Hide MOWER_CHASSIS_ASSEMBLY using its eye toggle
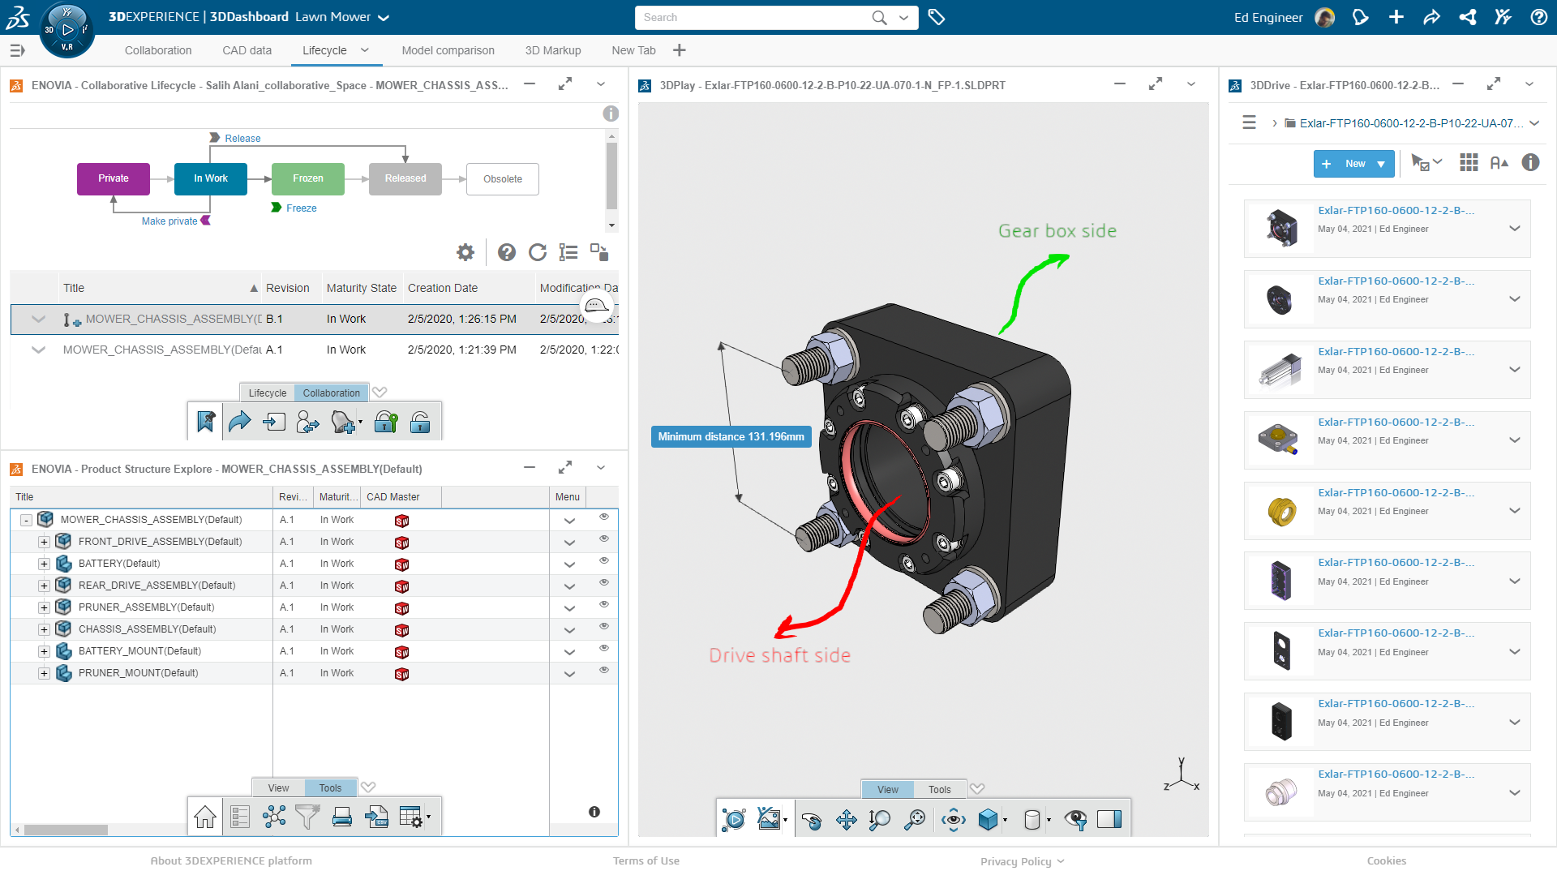This screenshot has width=1557, height=871. point(603,517)
